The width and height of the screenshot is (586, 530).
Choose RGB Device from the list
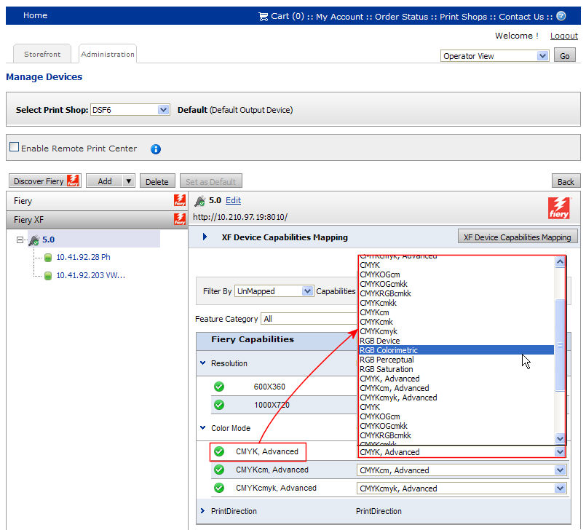click(456, 341)
